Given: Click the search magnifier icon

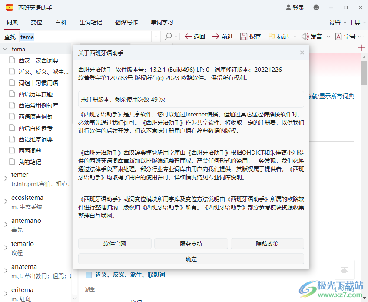Looking at the screenshot, I should pos(168,37).
